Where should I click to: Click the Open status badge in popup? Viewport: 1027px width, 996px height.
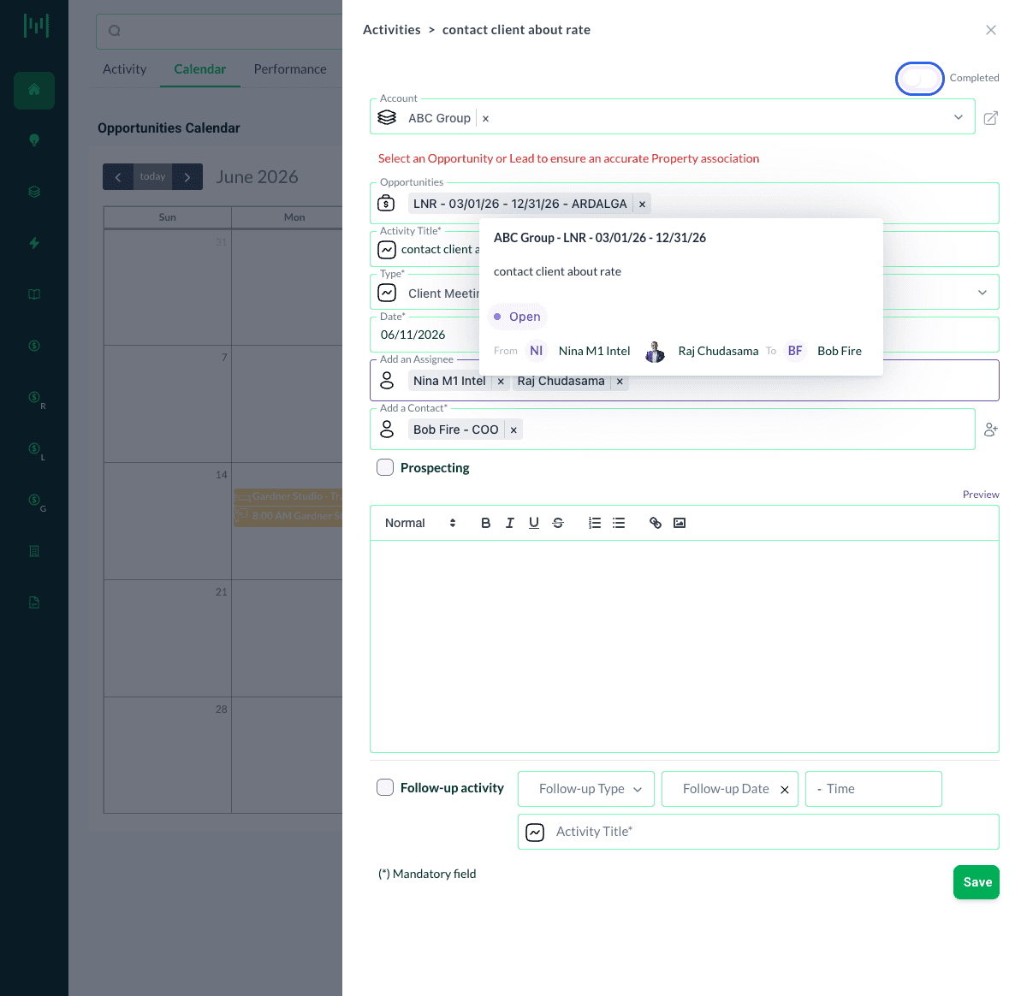coord(518,317)
